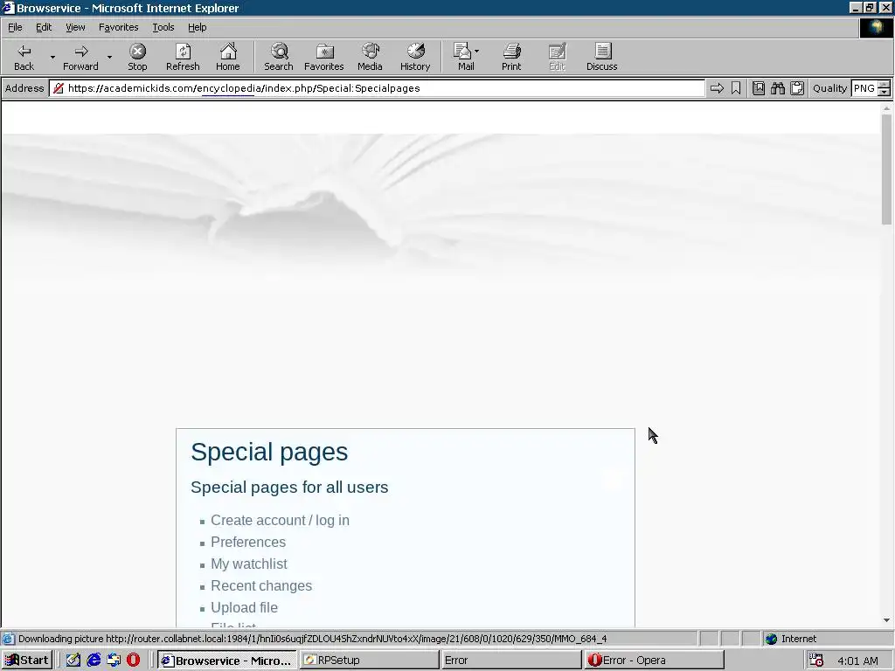The image size is (895, 671).
Task: Show the History panel
Action: [415, 57]
